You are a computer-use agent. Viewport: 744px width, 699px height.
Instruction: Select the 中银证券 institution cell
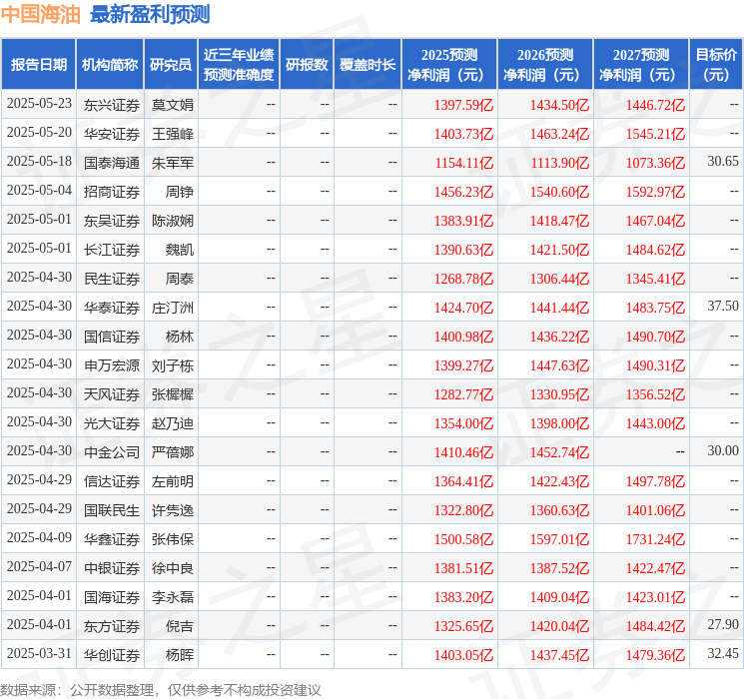112,567
